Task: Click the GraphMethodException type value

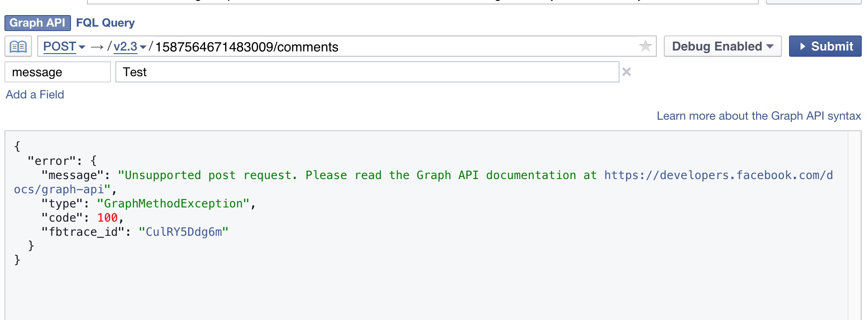Action: pos(173,203)
